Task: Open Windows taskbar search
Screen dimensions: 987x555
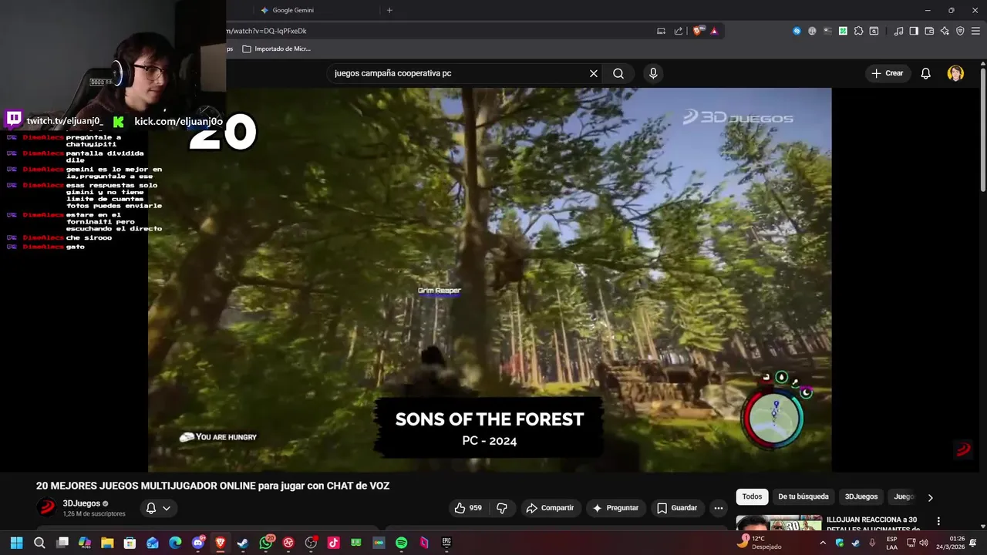Action: click(x=39, y=543)
